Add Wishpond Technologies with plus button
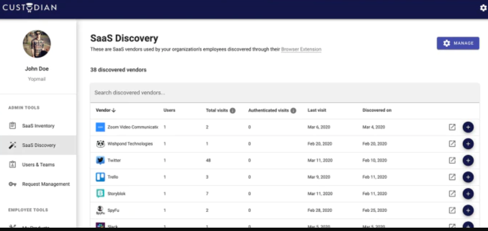 click(x=468, y=144)
